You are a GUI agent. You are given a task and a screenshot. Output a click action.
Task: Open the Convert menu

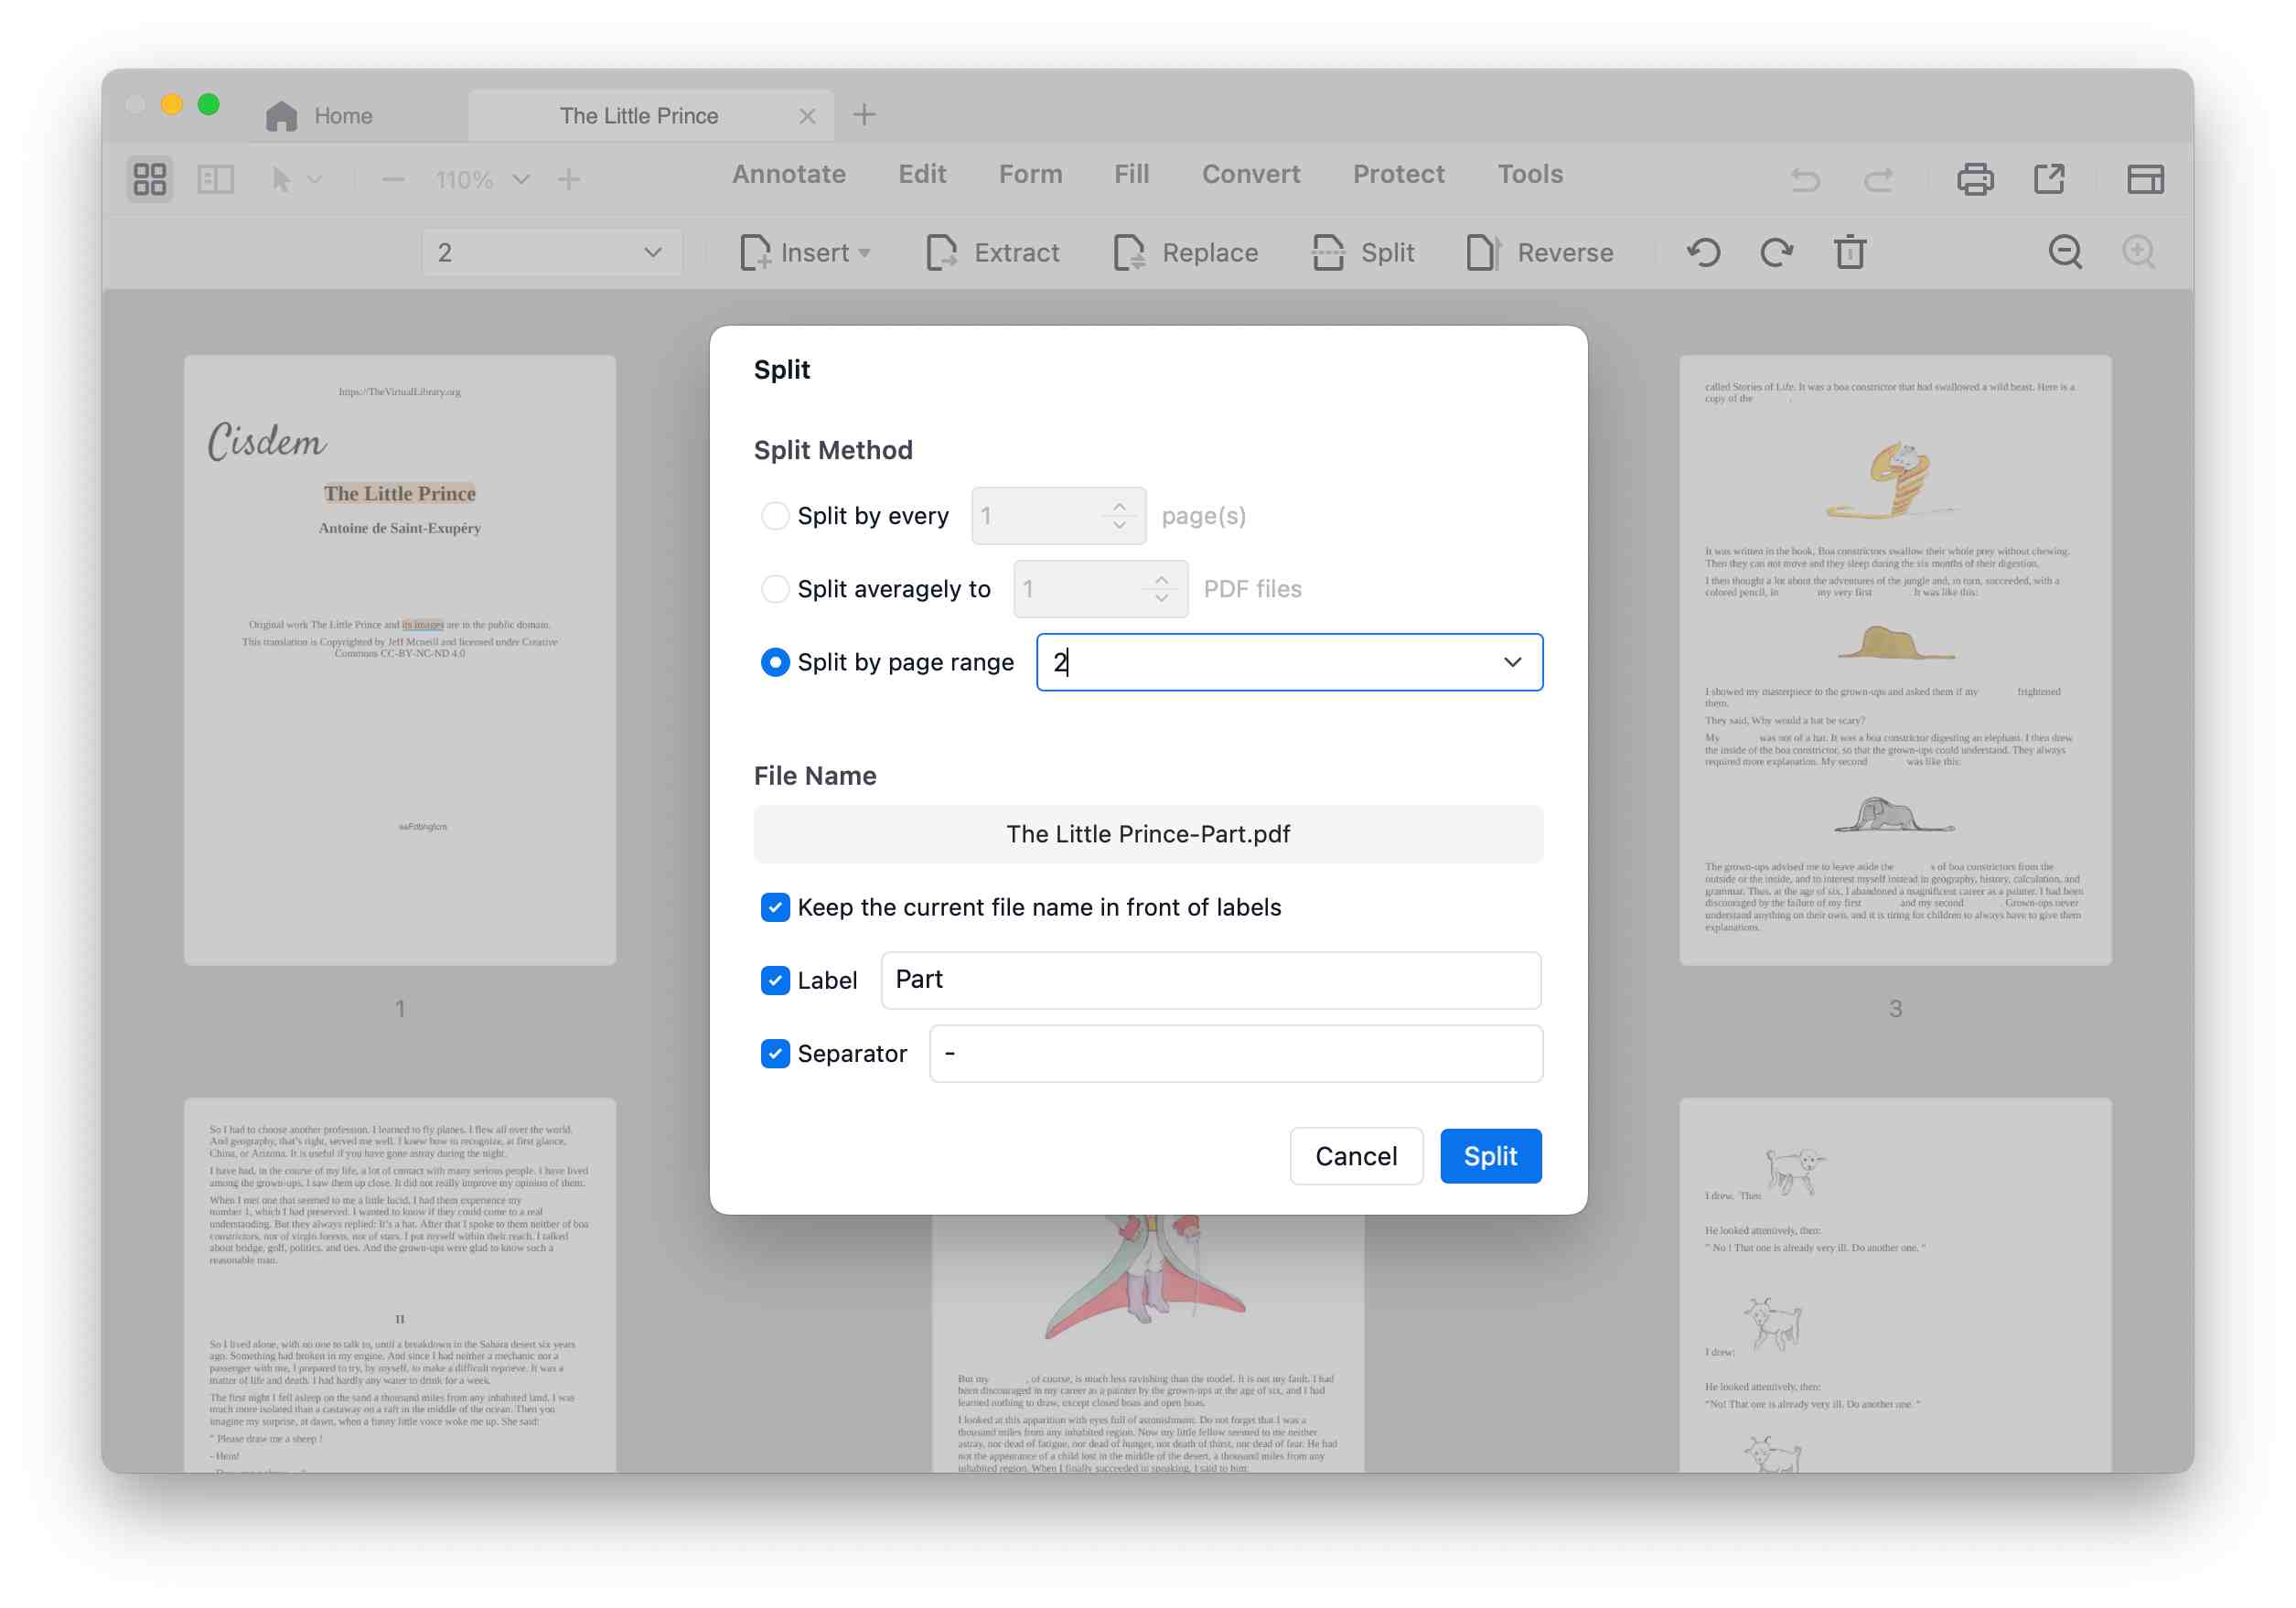1250,174
